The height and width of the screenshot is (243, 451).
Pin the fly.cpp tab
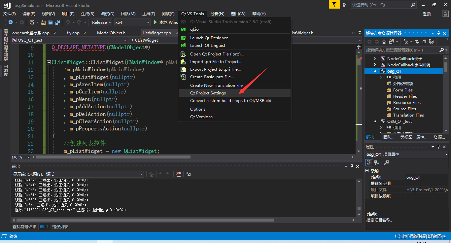85,33
